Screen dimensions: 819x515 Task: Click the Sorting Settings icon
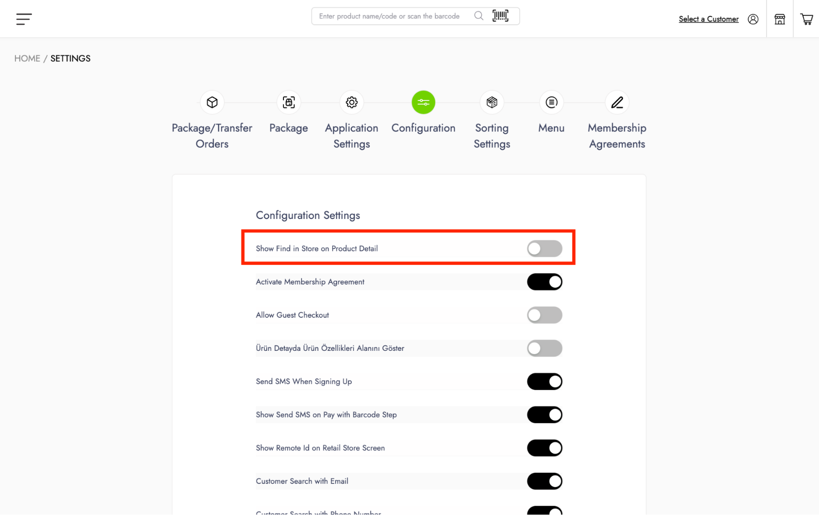click(492, 102)
